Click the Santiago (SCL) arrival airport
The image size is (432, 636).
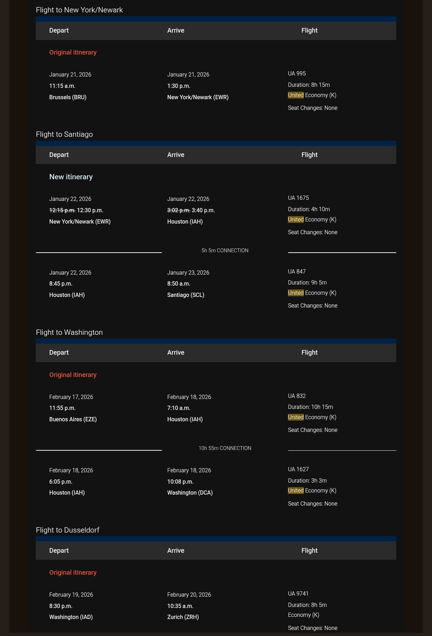tap(186, 295)
